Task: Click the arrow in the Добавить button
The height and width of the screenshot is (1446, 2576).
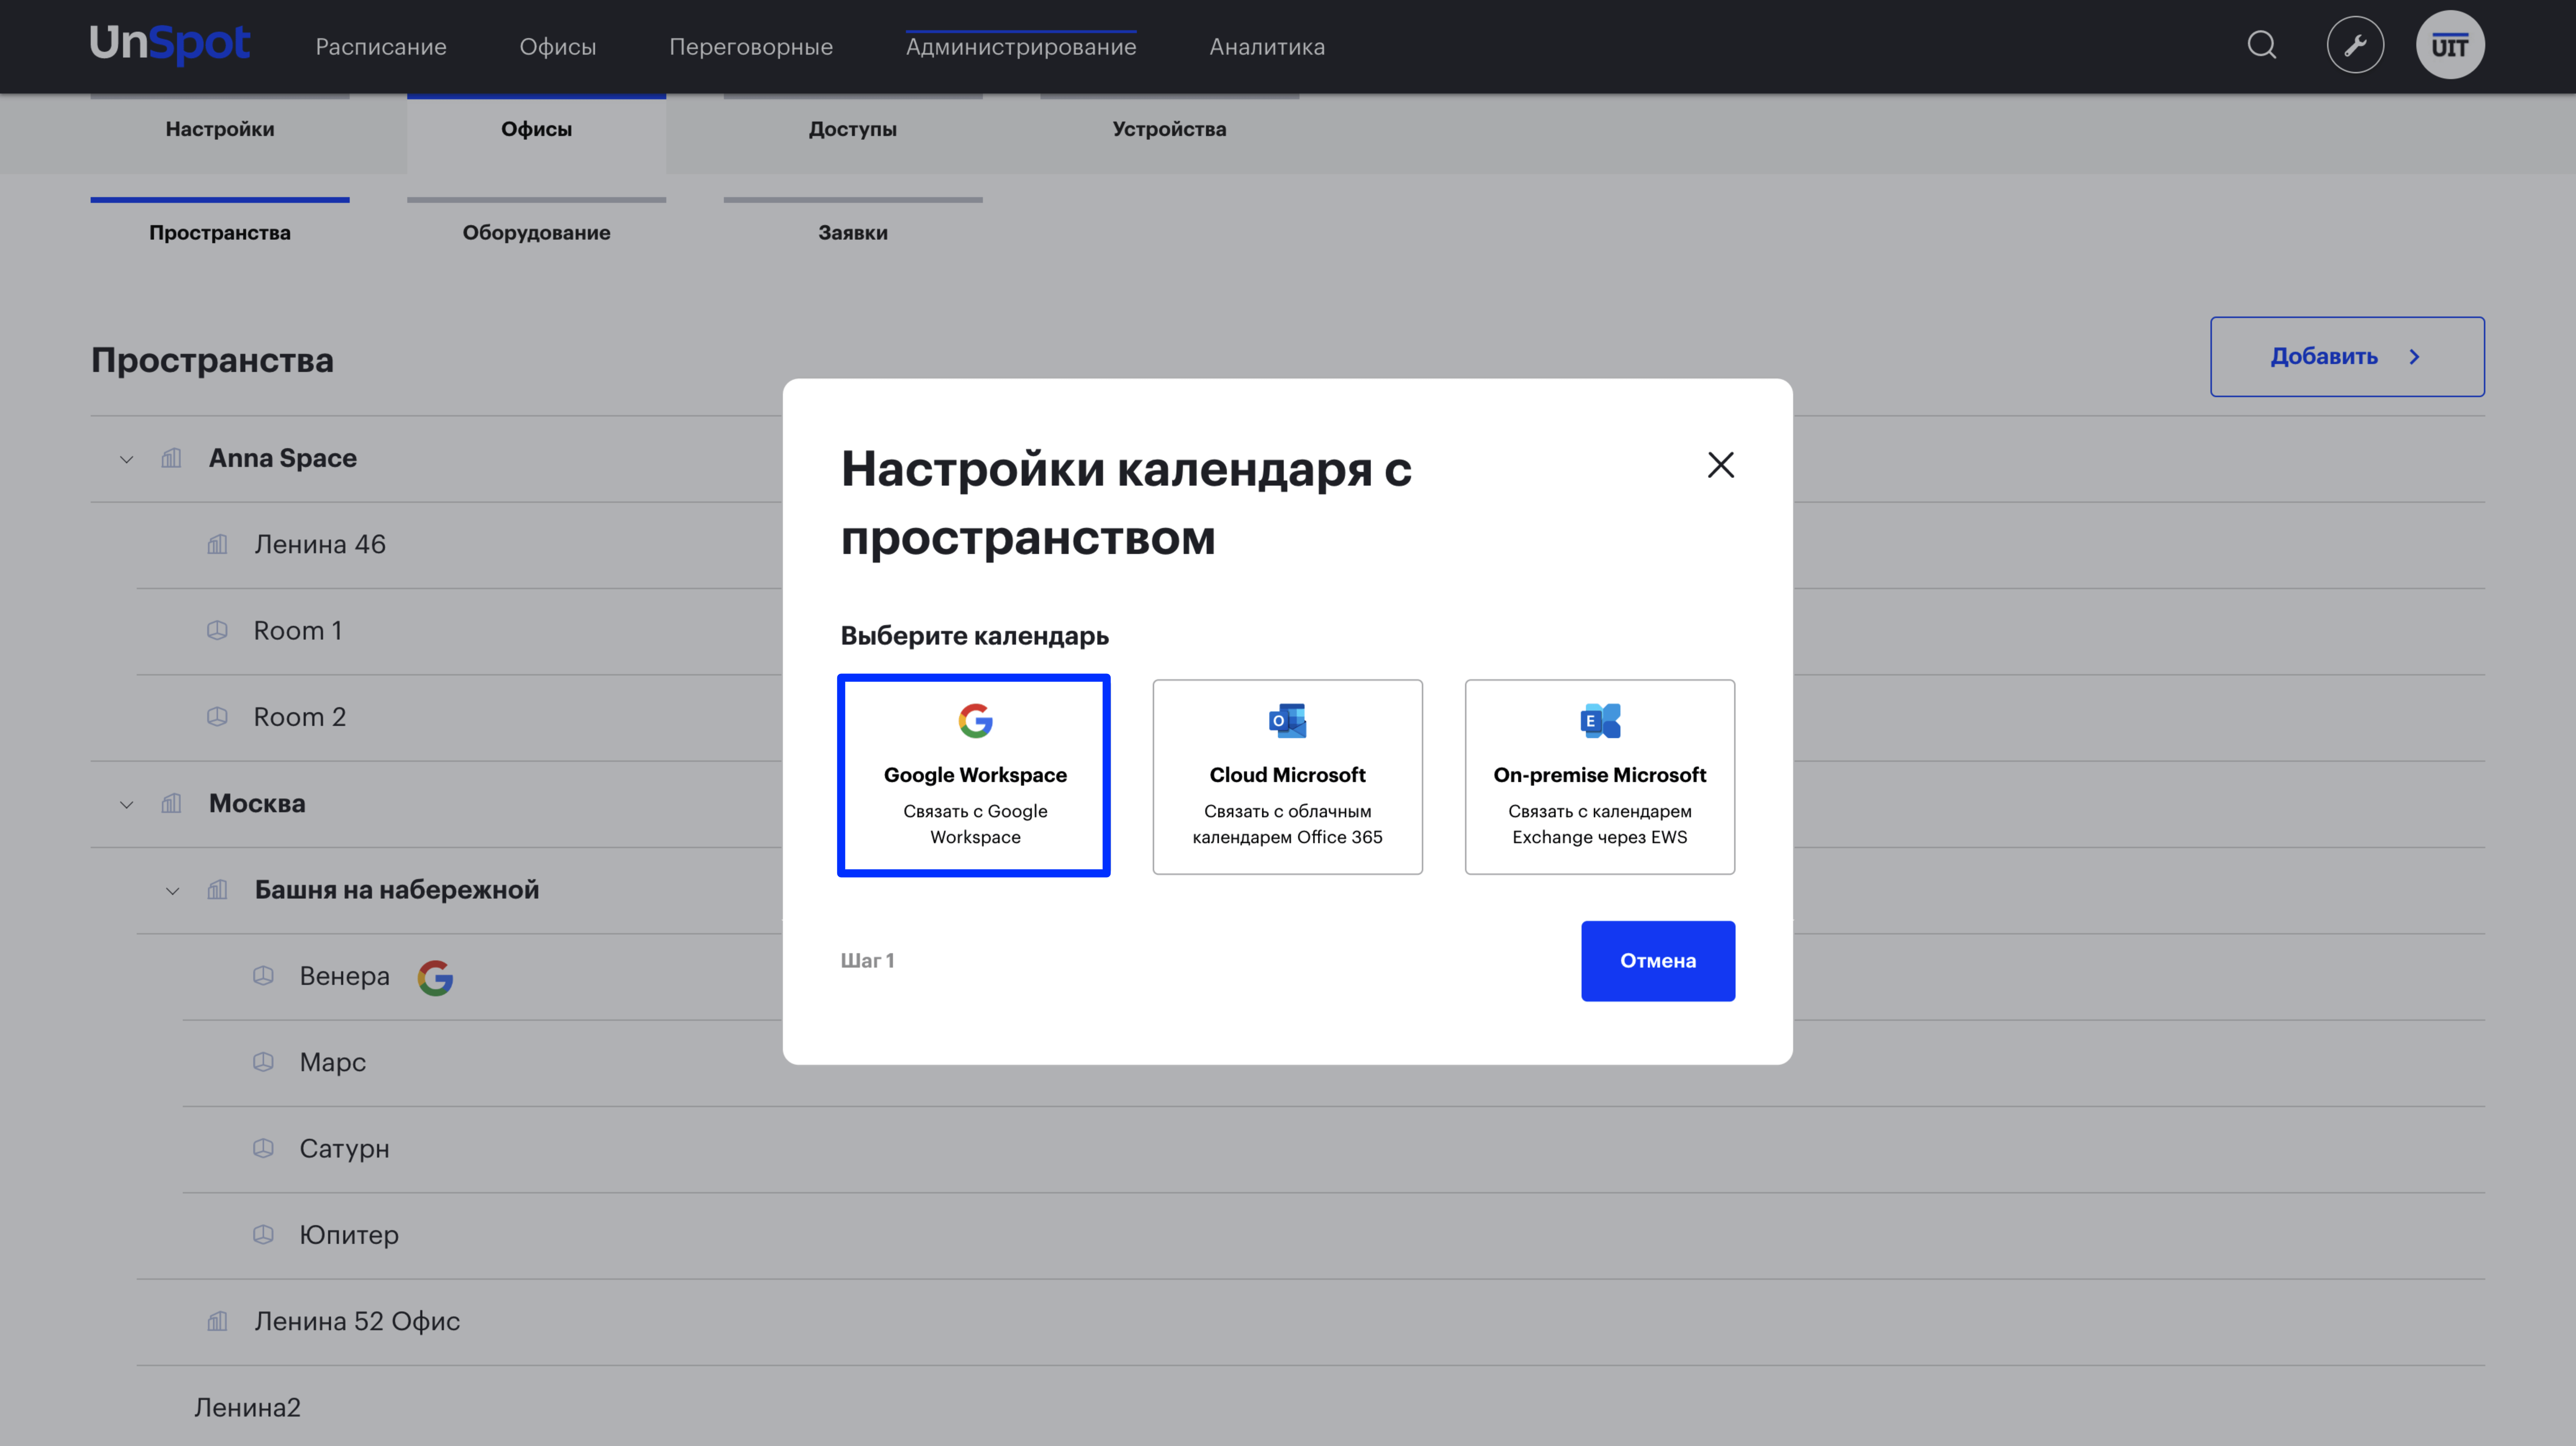Action: 2414,357
